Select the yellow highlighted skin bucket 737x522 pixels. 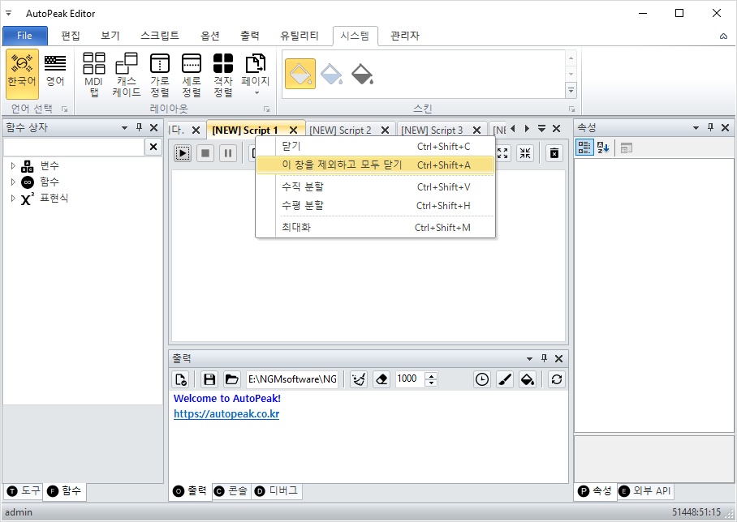pos(300,75)
